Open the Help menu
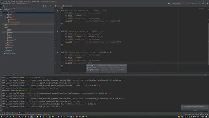Screen dimensions: 209x118 38,1
